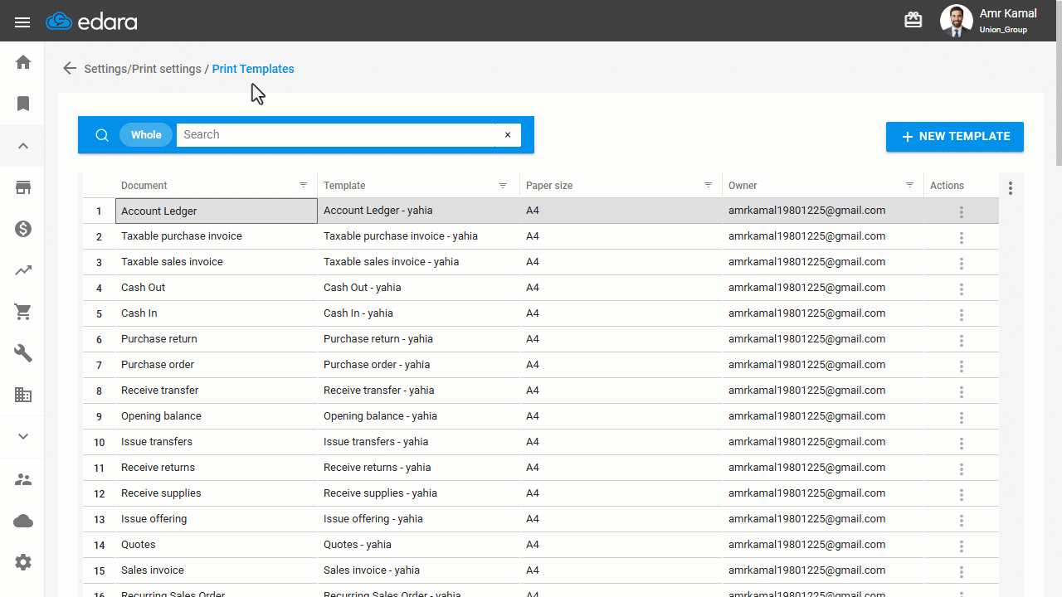The height and width of the screenshot is (597, 1062).
Task: Open actions menu for Account Ledger row
Action: coord(962,212)
